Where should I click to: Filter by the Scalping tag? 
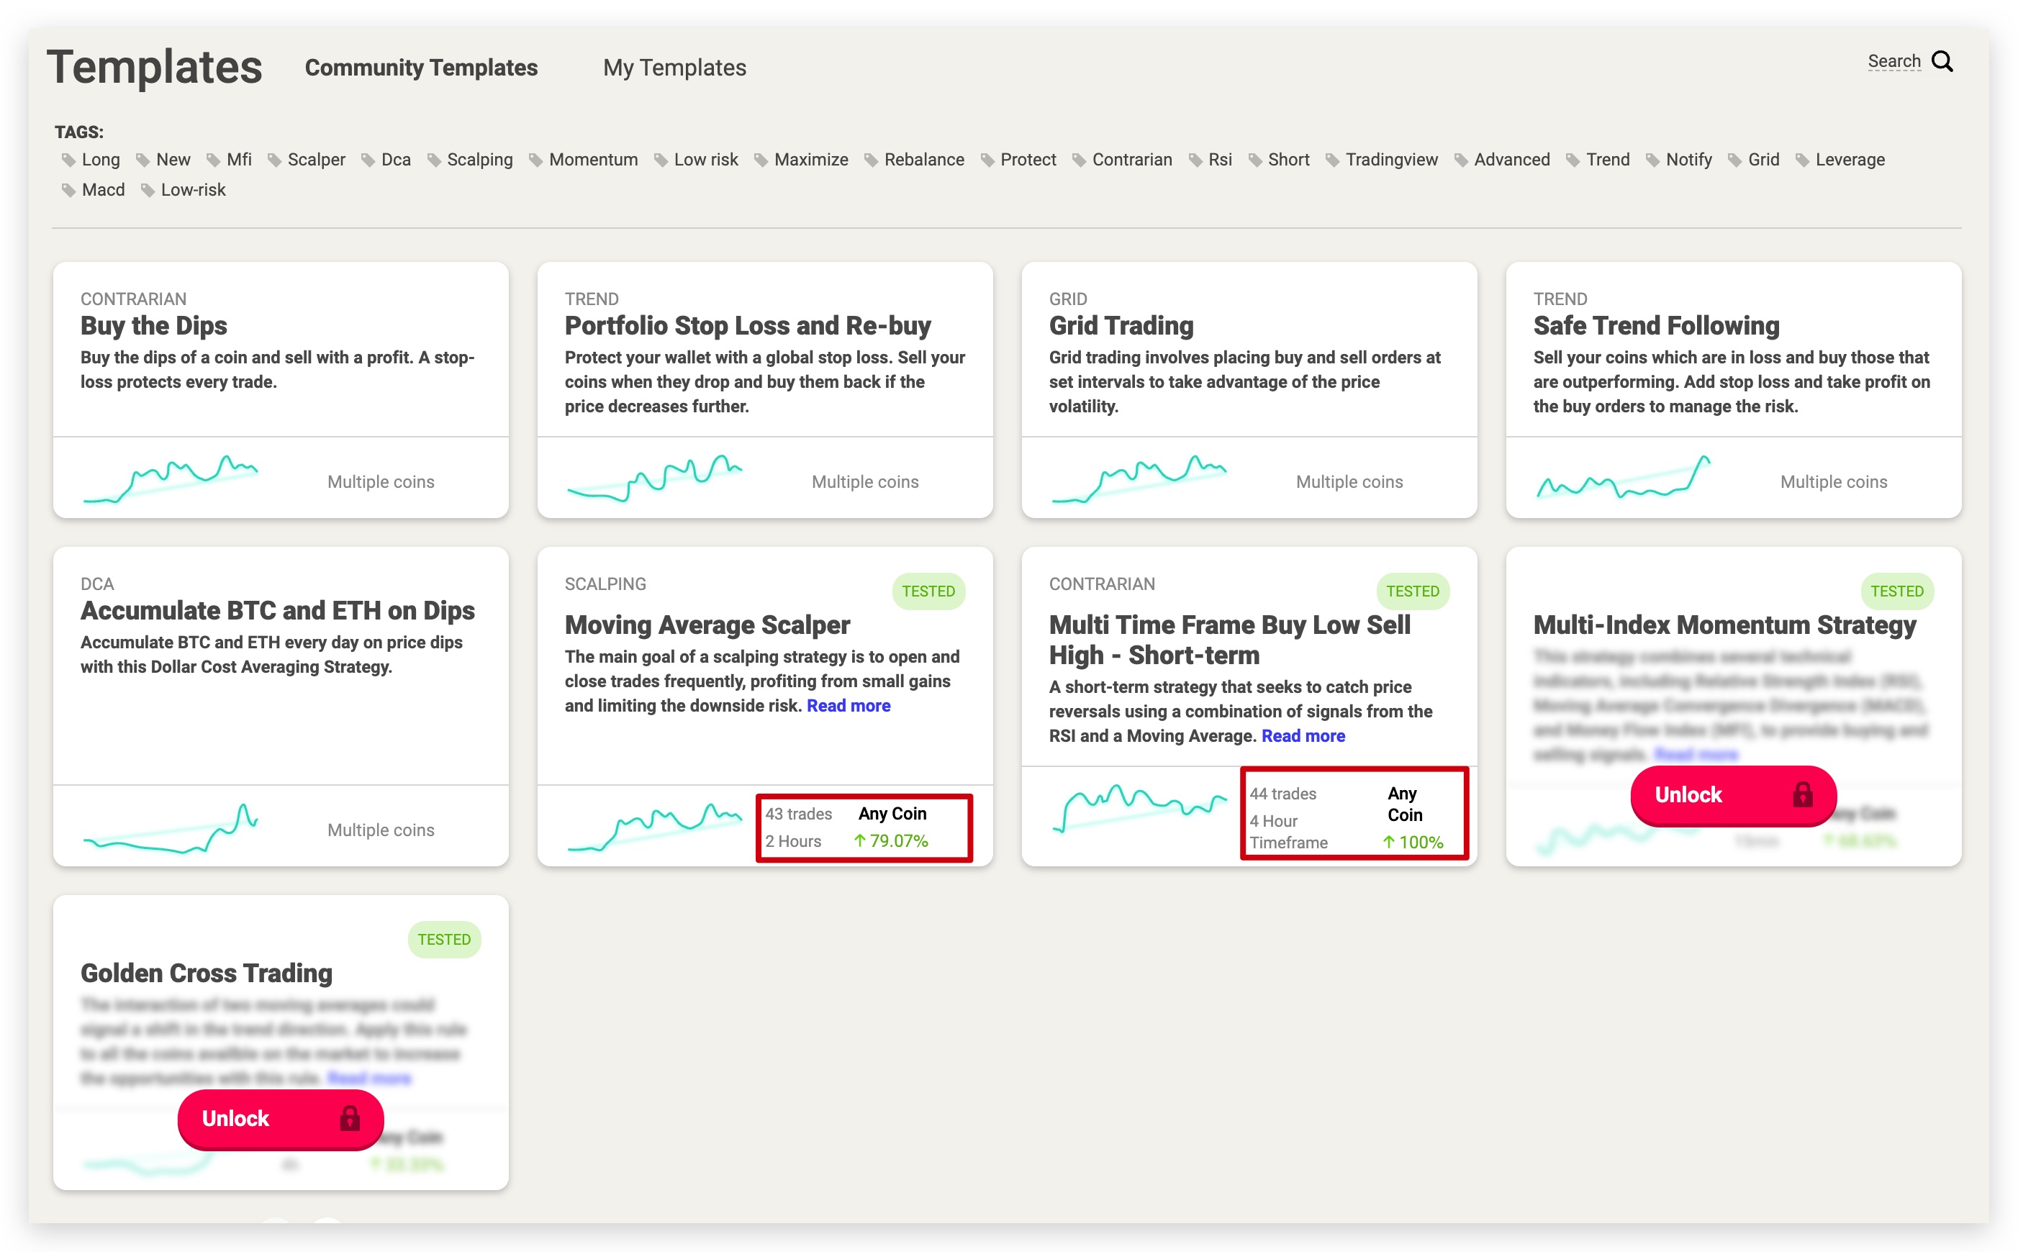469,159
